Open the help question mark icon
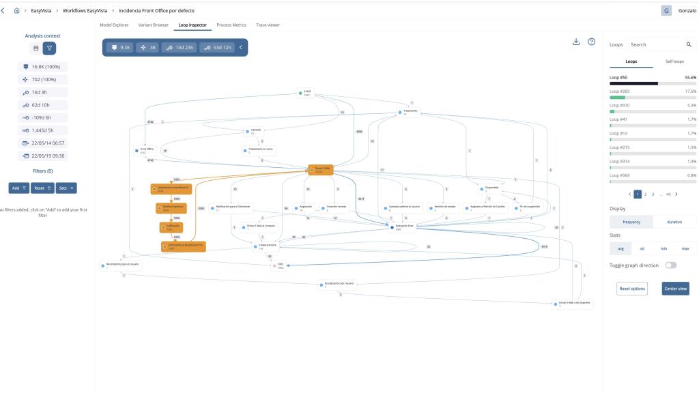 pos(591,42)
